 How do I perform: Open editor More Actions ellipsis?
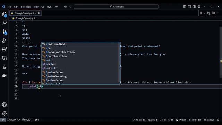click(218, 13)
